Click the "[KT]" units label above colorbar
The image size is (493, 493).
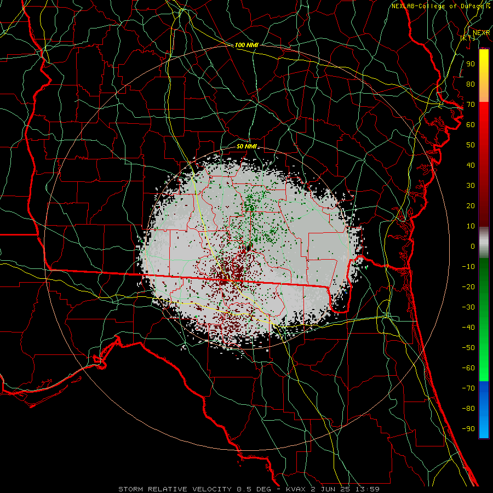[468, 38]
